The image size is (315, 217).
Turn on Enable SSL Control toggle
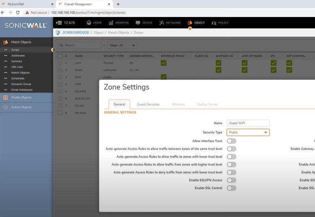(231, 188)
